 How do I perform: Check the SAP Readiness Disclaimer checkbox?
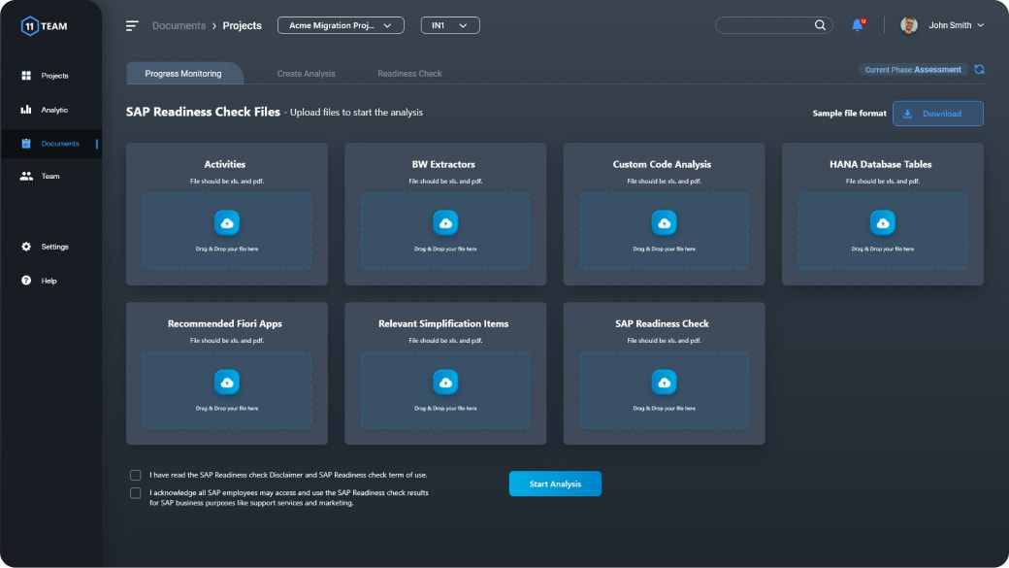pos(135,476)
